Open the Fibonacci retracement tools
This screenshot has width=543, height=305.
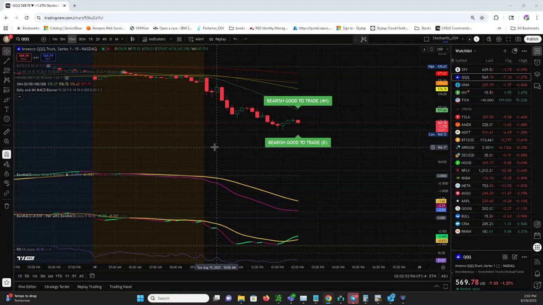[x=6, y=70]
